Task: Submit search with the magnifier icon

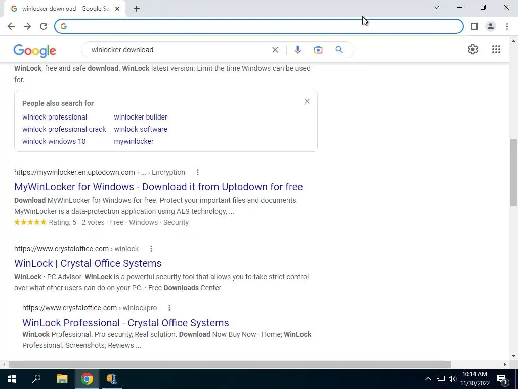Action: pyautogui.click(x=339, y=50)
